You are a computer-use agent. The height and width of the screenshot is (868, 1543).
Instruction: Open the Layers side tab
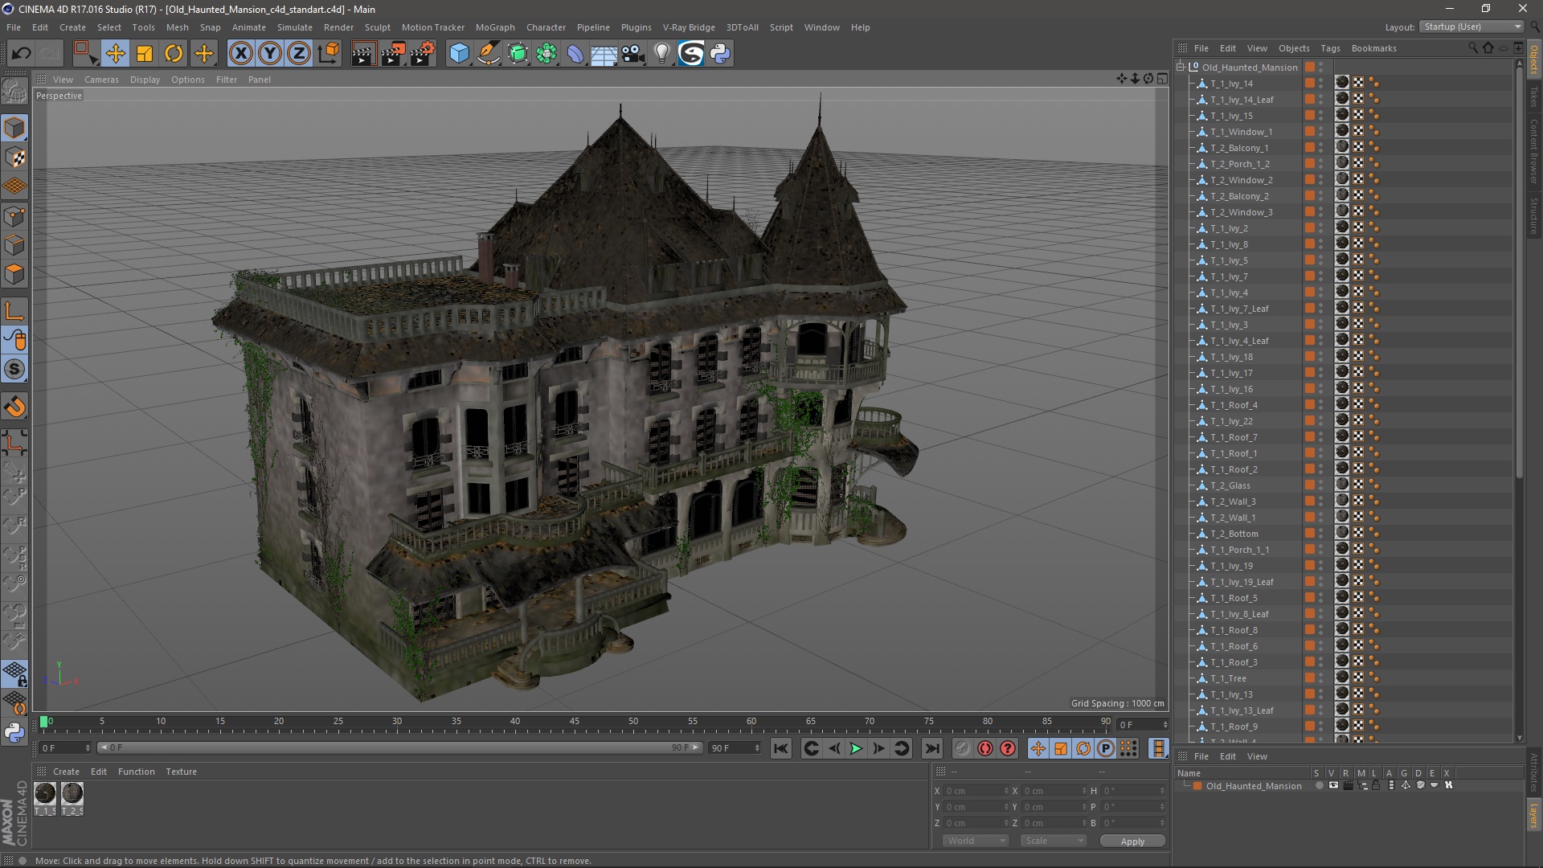(1533, 815)
